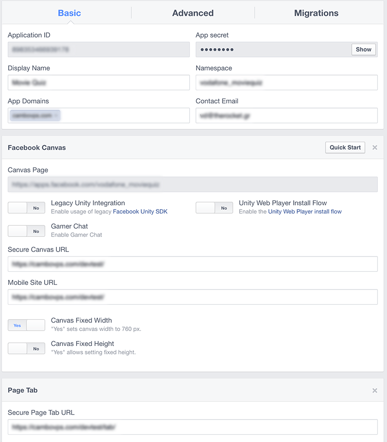387x442 pixels.
Task: Switch to the Basic tab
Action: click(69, 13)
